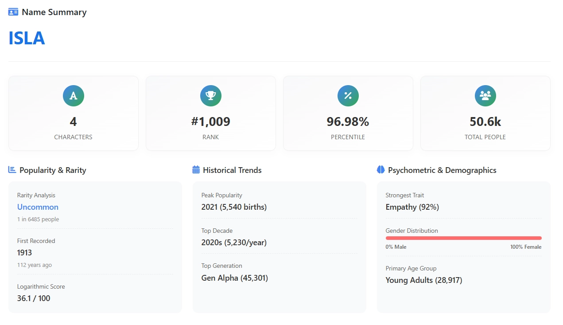The width and height of the screenshot is (563, 325).
Task: Click the Top Generation Gen Alpha value
Action: tap(235, 278)
